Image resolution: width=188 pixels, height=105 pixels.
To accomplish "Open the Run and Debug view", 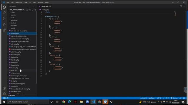I will coord(4,24).
